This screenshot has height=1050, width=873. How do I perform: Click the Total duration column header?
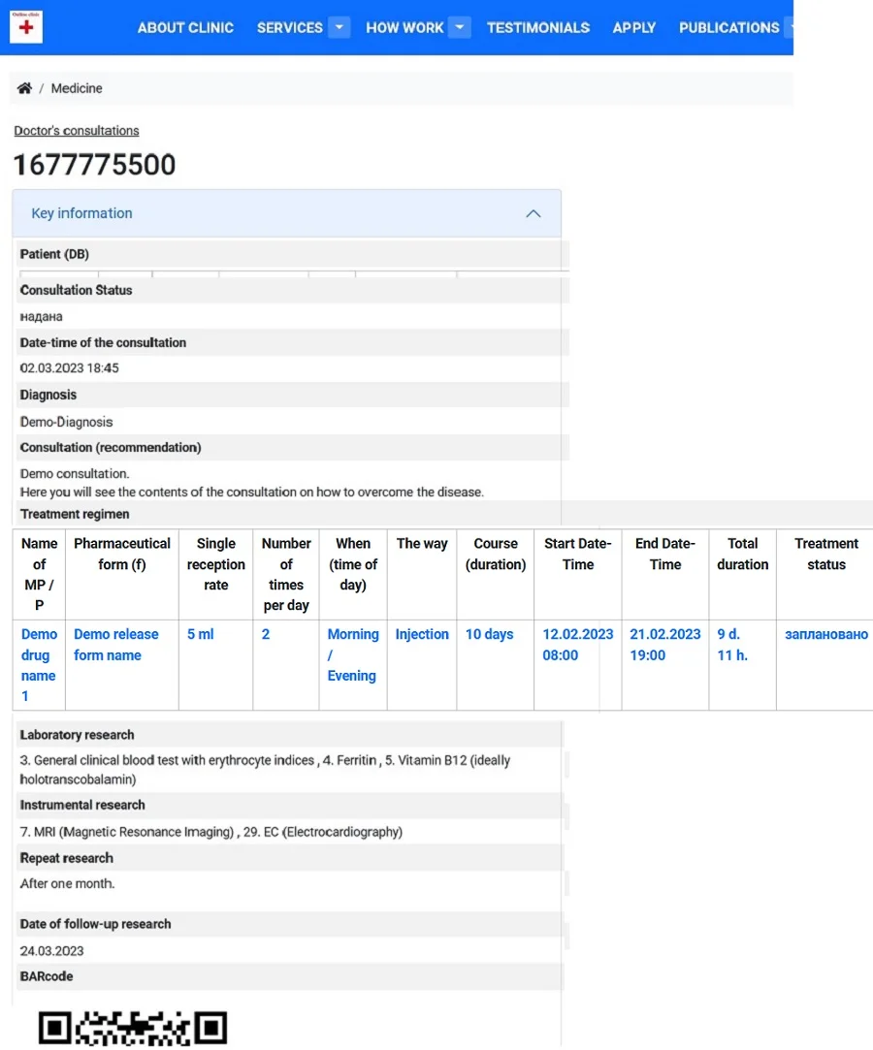coord(742,554)
